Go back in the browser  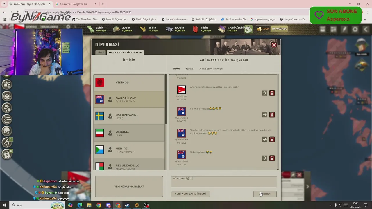coord(4,12)
